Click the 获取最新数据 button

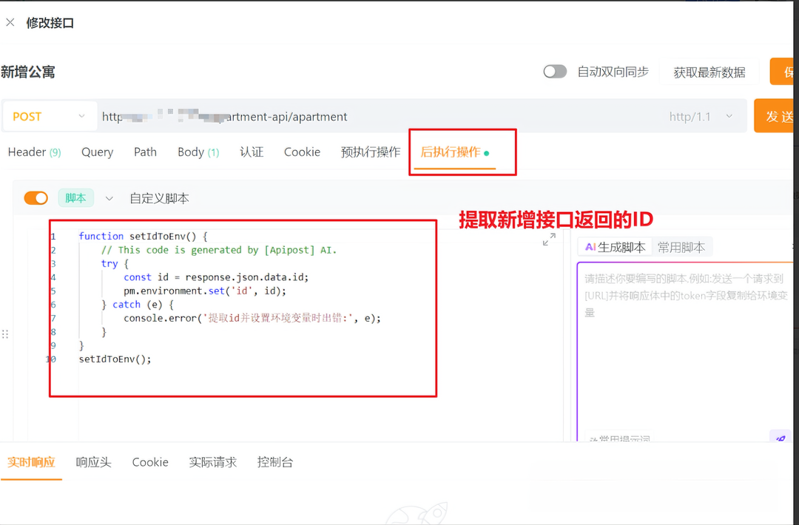(709, 72)
